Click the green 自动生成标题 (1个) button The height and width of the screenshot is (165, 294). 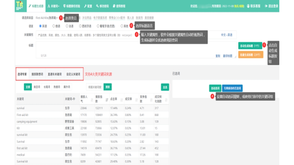click(x=250, y=46)
